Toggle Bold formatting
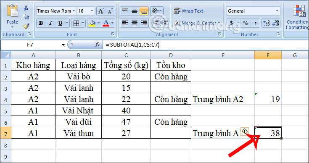The image size is (309, 163). pos(41,23)
